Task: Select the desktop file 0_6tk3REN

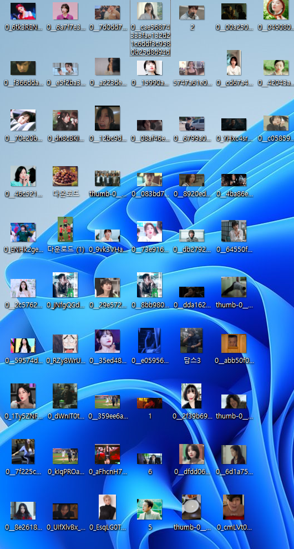Action: (23, 11)
